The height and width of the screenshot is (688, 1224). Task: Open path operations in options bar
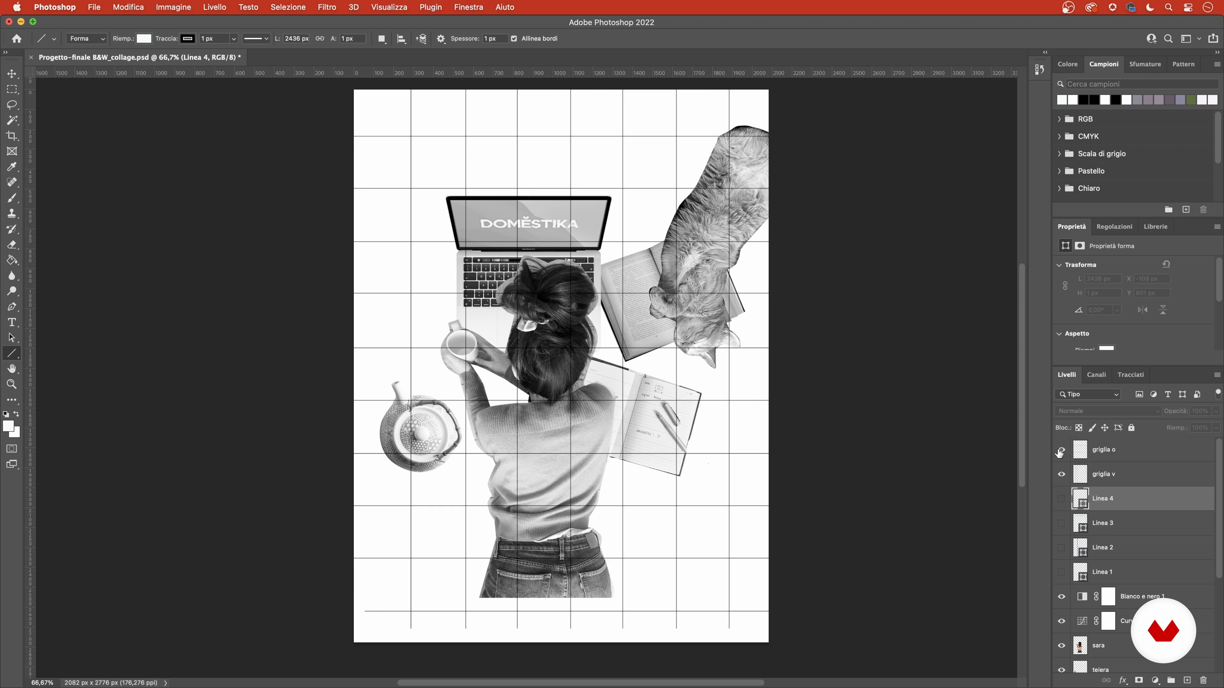click(382, 39)
